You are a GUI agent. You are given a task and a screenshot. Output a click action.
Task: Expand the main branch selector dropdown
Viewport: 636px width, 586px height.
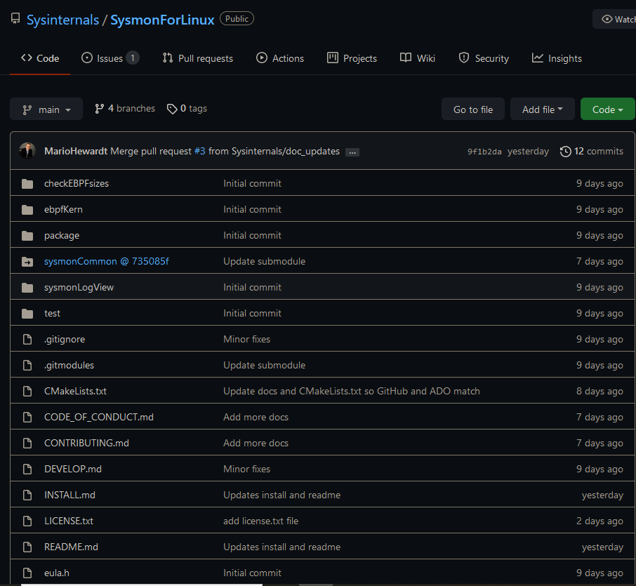[x=46, y=109]
